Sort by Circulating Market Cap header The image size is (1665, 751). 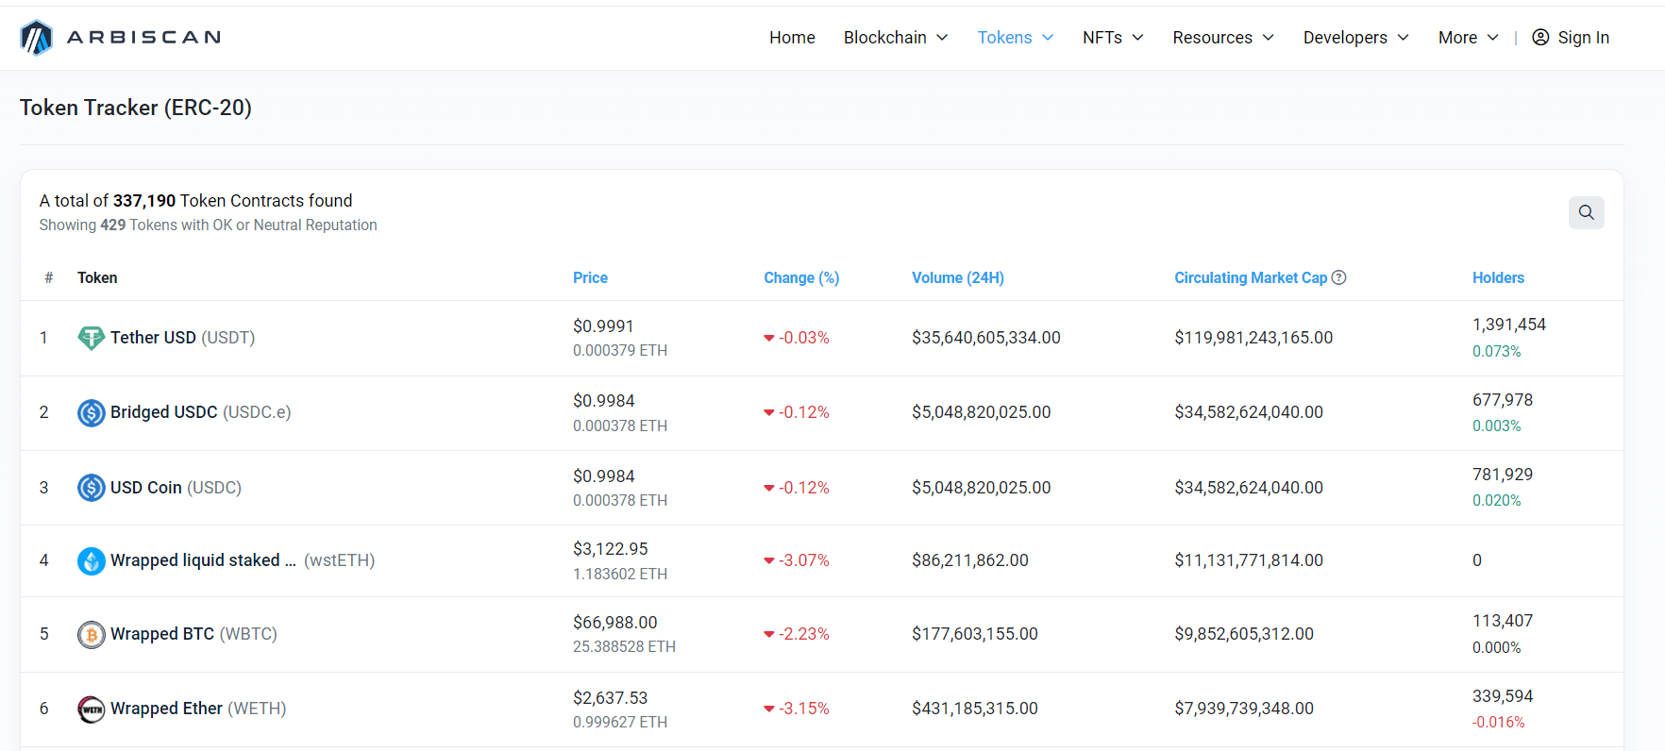click(x=1251, y=277)
